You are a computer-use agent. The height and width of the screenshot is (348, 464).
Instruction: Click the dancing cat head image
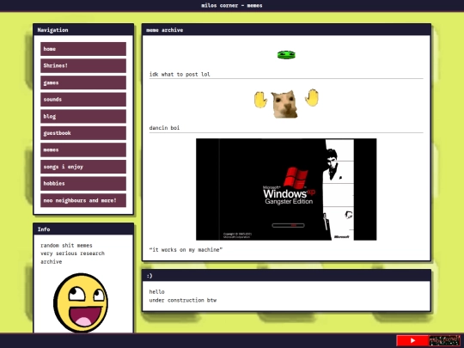284,104
